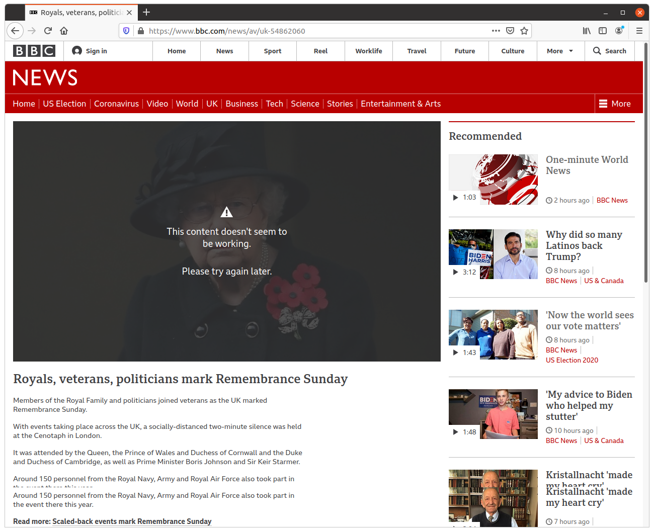
Task: Click the browser forward arrow
Action: tap(32, 31)
